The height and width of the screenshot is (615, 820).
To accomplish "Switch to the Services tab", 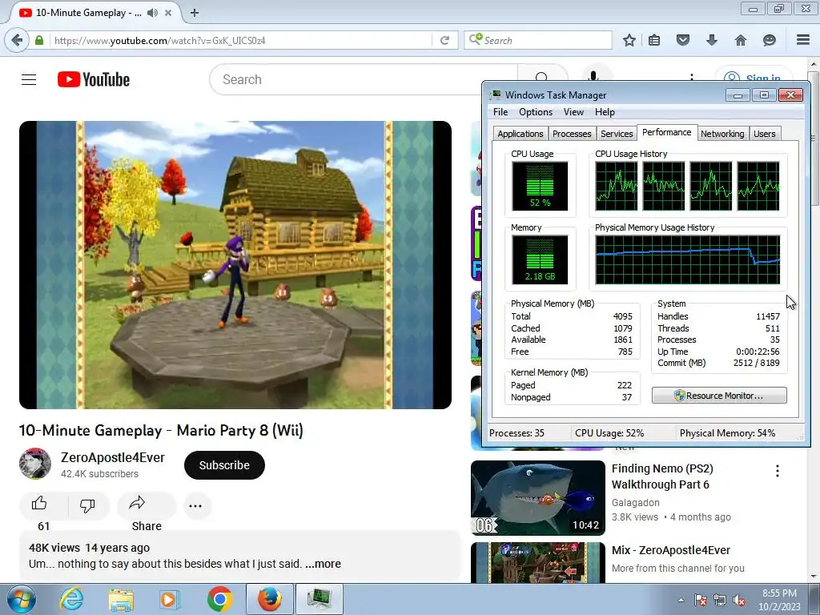I will (617, 134).
